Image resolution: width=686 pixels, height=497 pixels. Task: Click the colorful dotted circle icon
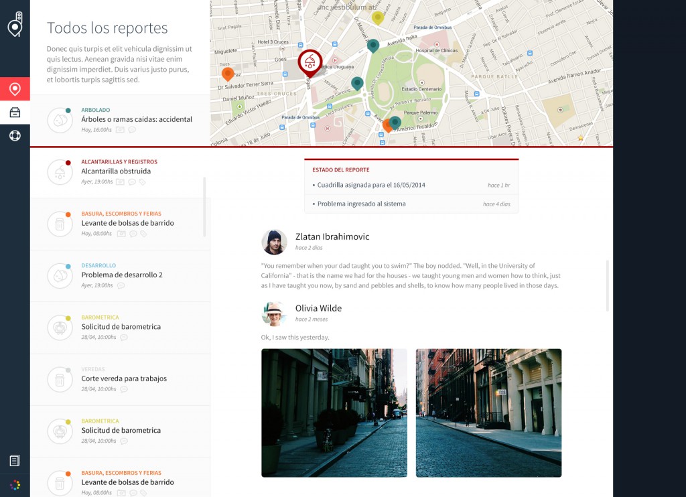coord(15,484)
